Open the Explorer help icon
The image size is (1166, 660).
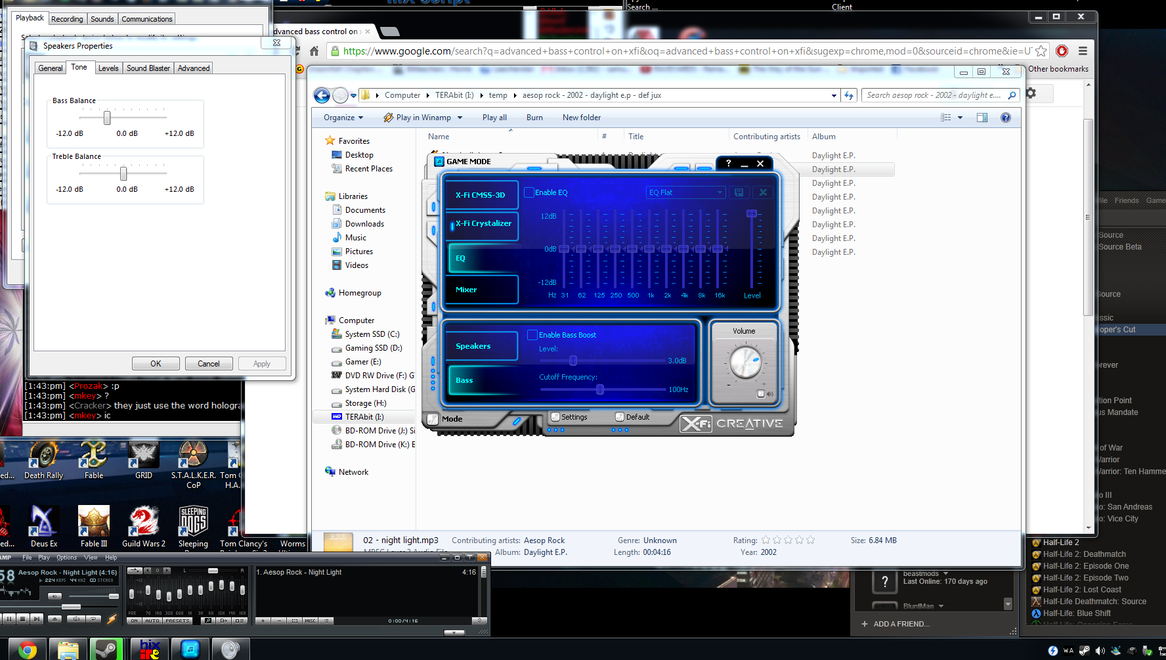[x=1005, y=118]
